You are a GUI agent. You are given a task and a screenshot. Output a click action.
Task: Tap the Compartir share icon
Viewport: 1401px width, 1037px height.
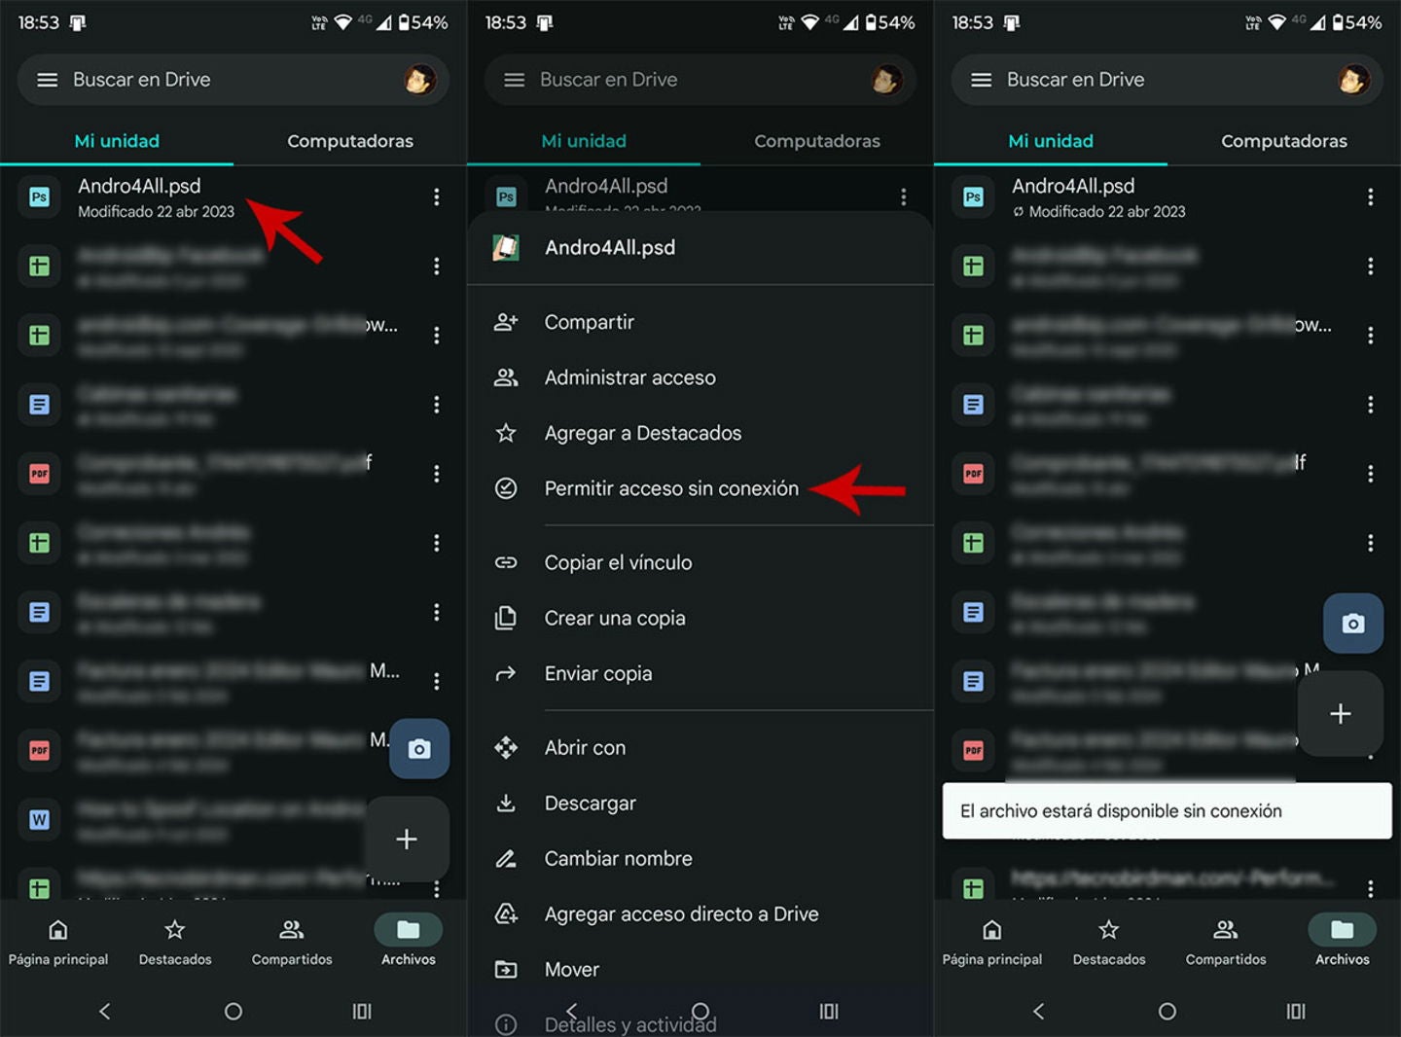click(506, 322)
